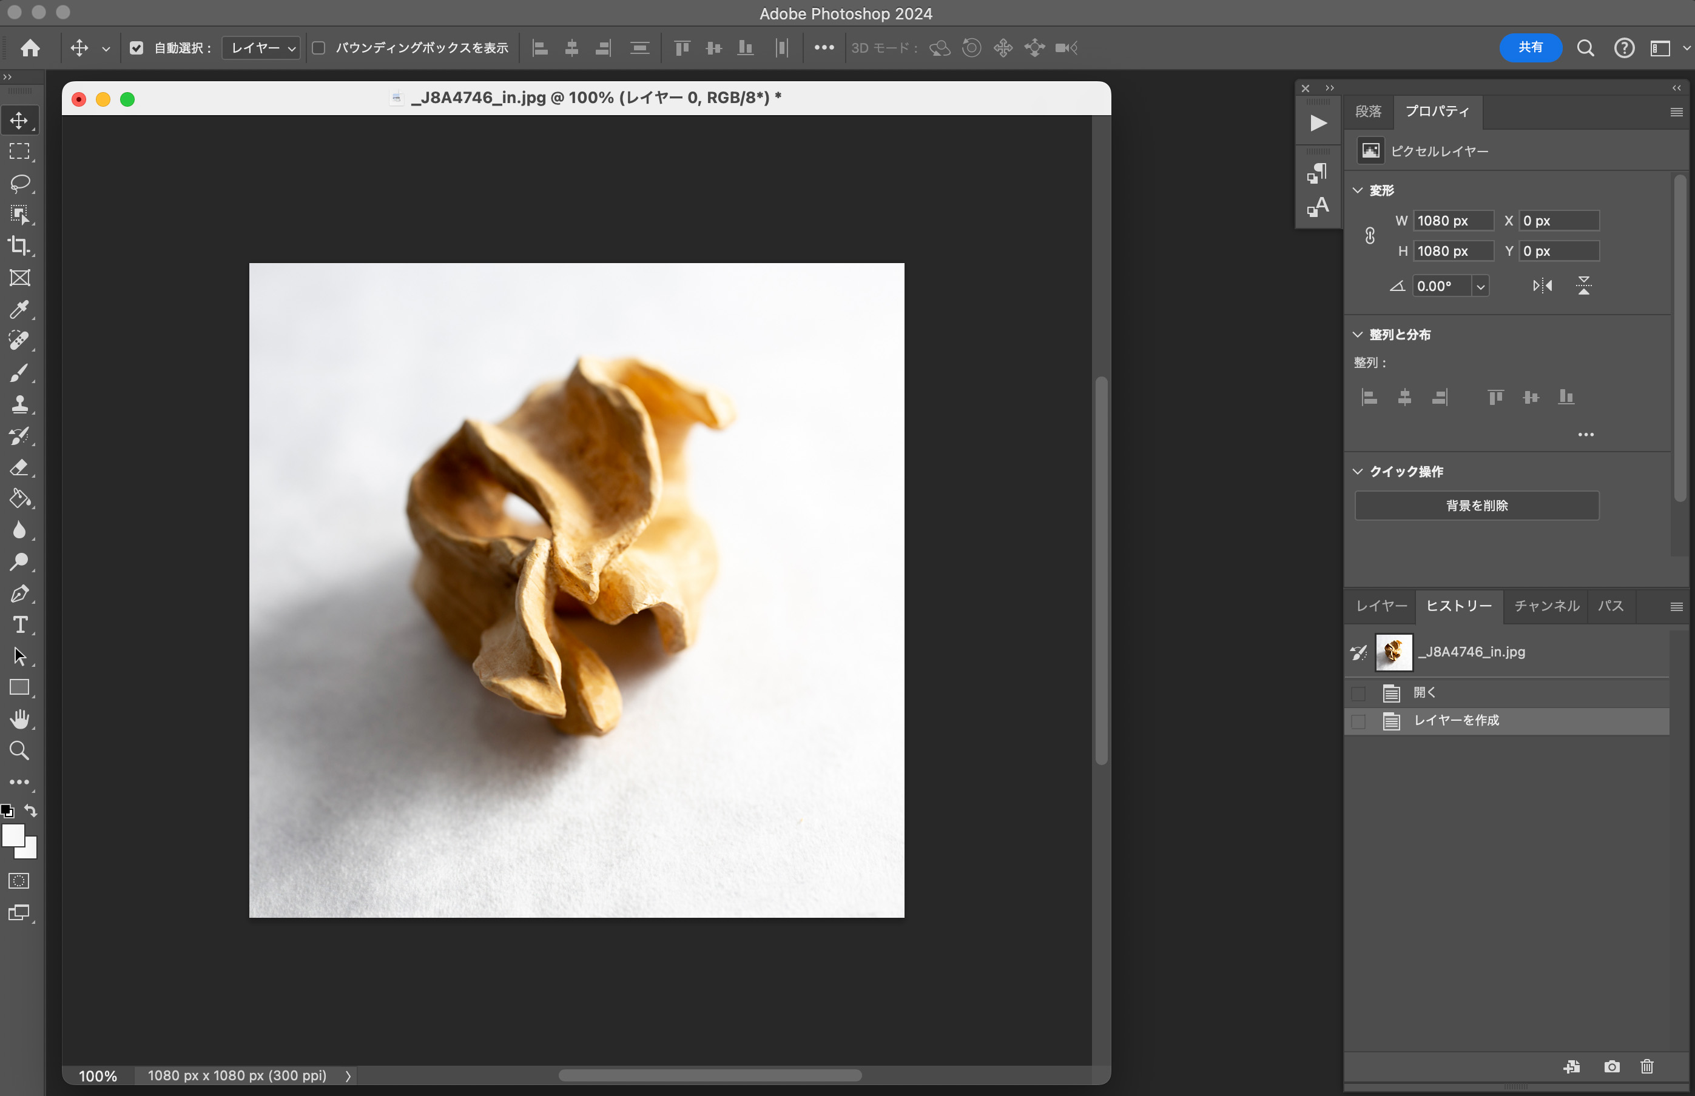Select the Hand tool
Viewport: 1695px width, 1096px height.
[19, 719]
